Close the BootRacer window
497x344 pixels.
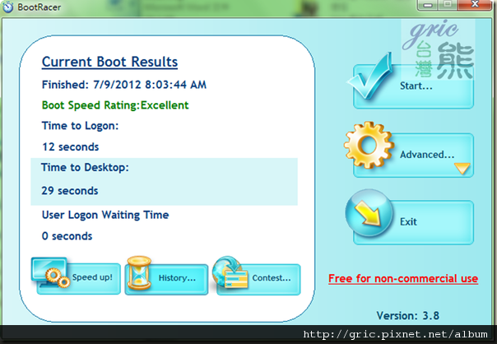pyautogui.click(x=475, y=5)
